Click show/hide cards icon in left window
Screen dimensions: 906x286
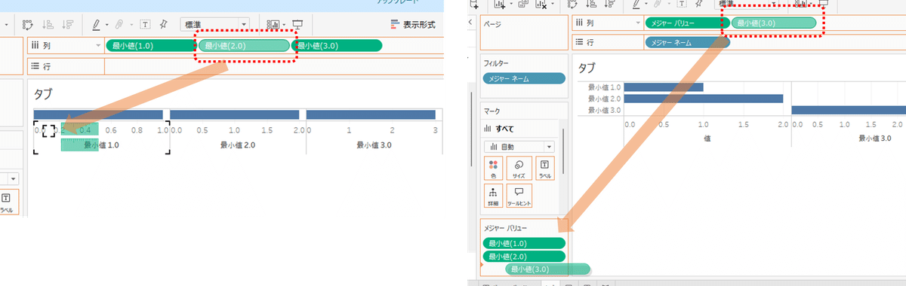click(x=273, y=25)
